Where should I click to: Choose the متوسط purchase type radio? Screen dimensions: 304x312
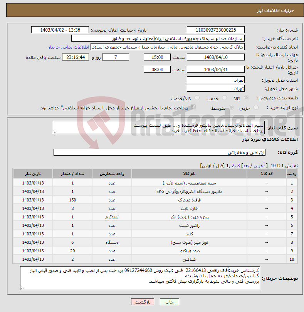231,107
